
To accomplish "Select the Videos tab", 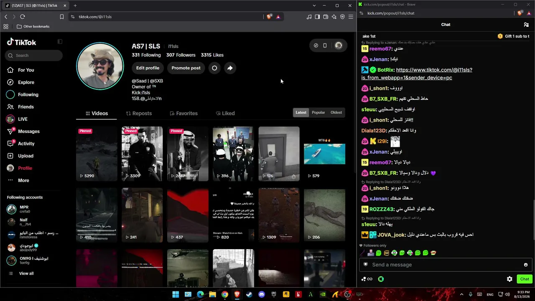I will pyautogui.click(x=97, y=113).
